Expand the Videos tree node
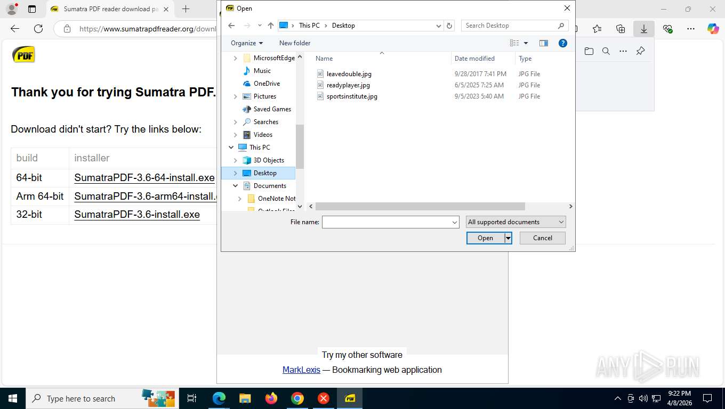The image size is (725, 409). 236,135
